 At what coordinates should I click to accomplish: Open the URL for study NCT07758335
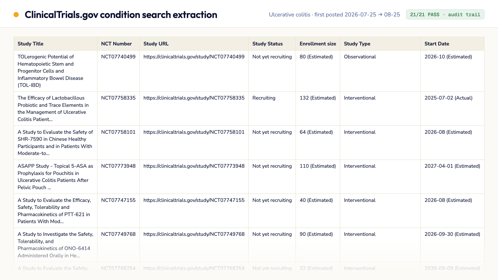[x=194, y=98]
